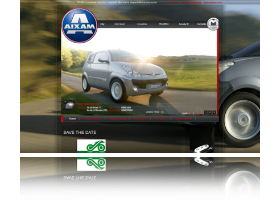Open the Roadline model tab
Viewport: 277px width, 214px height.
coord(164,24)
